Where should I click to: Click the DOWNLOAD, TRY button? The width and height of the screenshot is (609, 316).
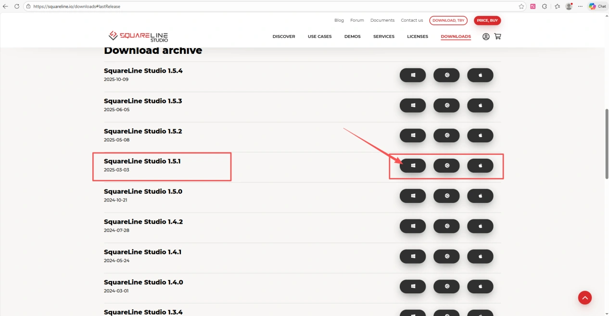tap(448, 21)
